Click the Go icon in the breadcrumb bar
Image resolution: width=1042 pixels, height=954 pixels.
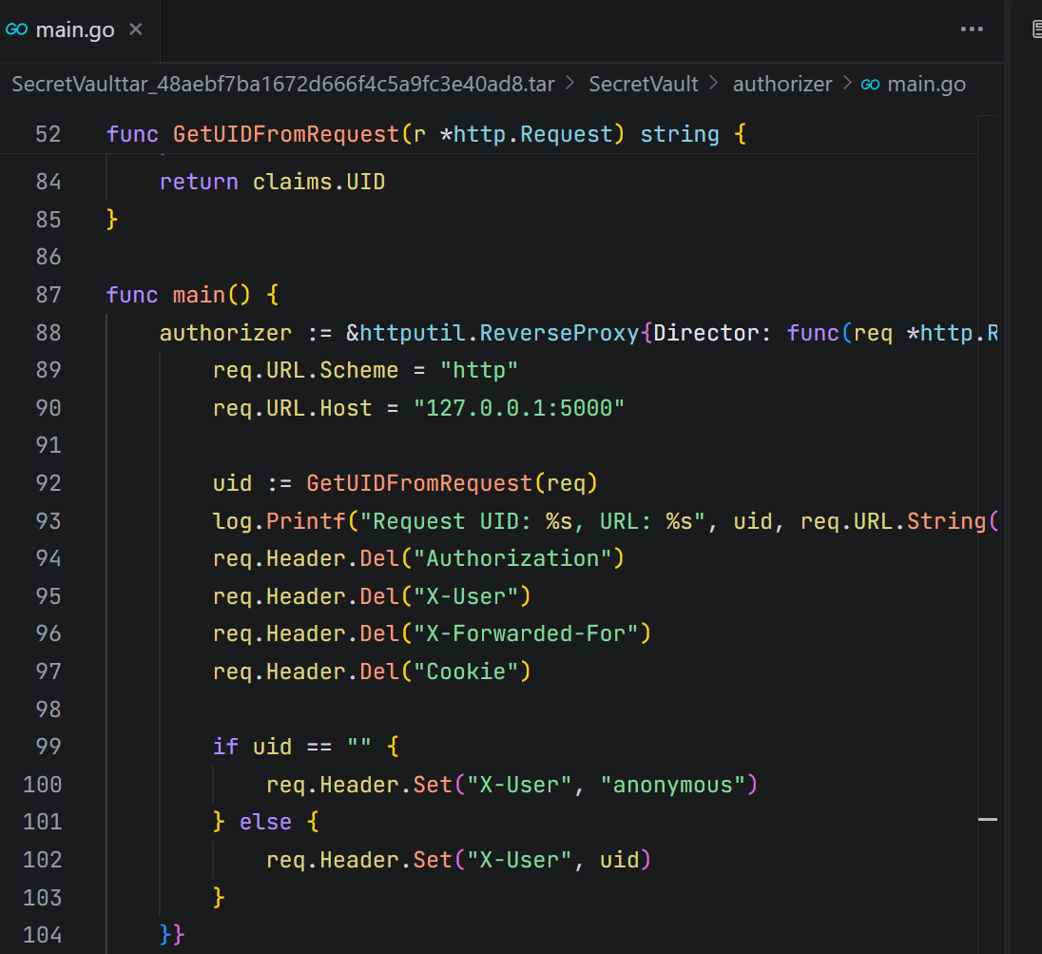(869, 85)
